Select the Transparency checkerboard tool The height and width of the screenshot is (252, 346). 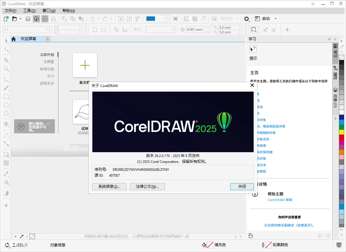tap(6, 163)
